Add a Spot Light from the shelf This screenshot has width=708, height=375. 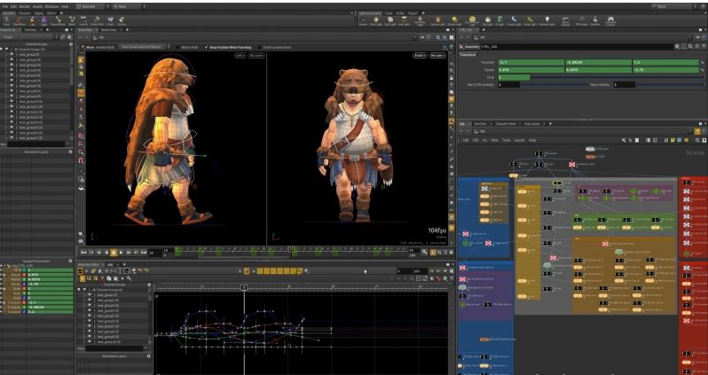coord(389,20)
